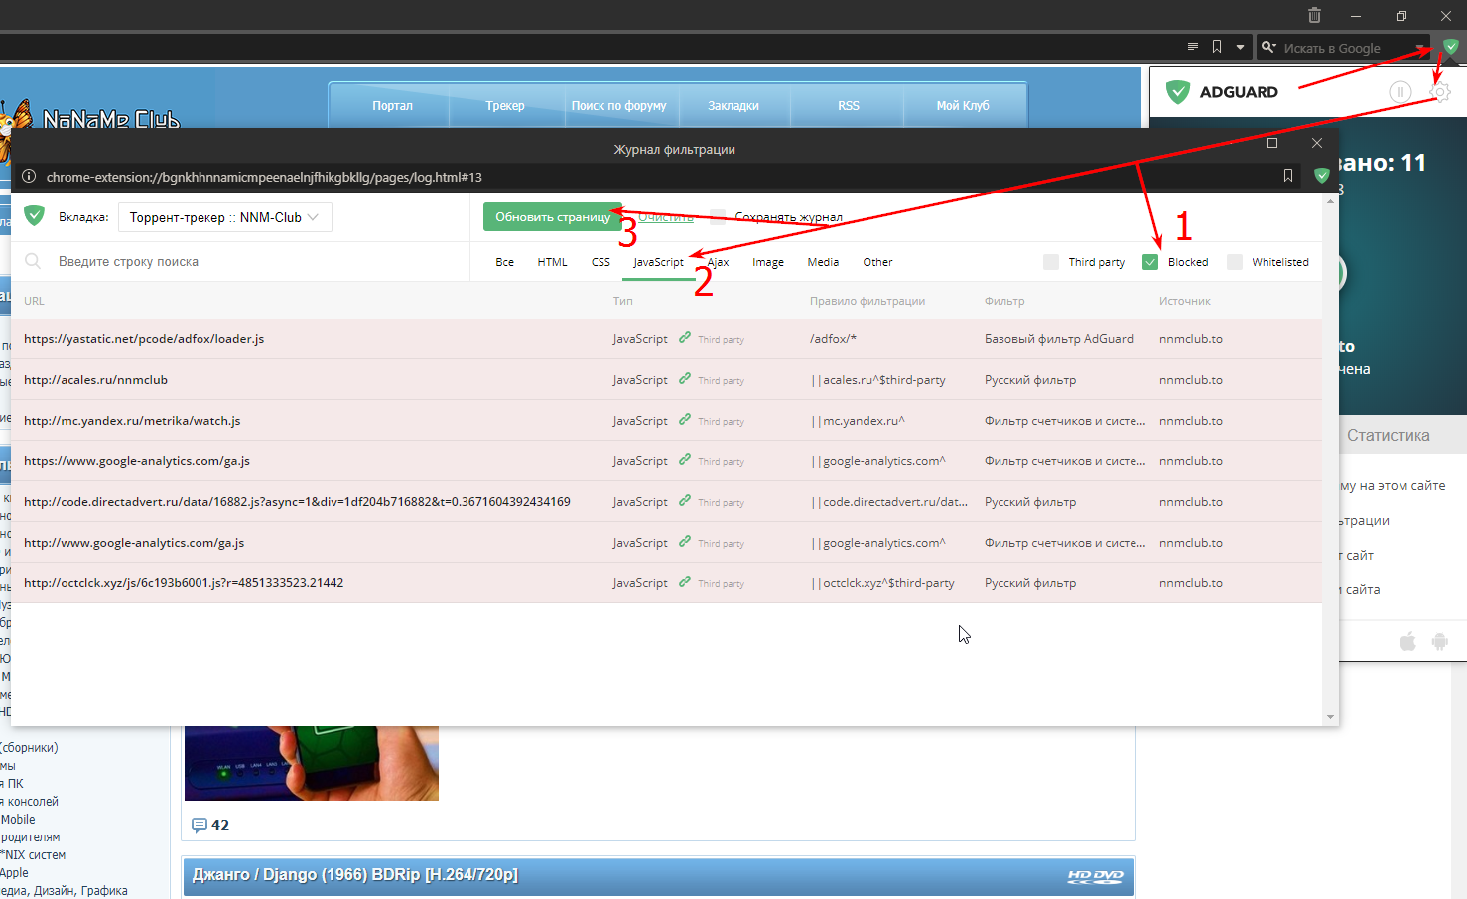Open the bookmarks dropdown arrow in the toolbar

tap(1239, 46)
